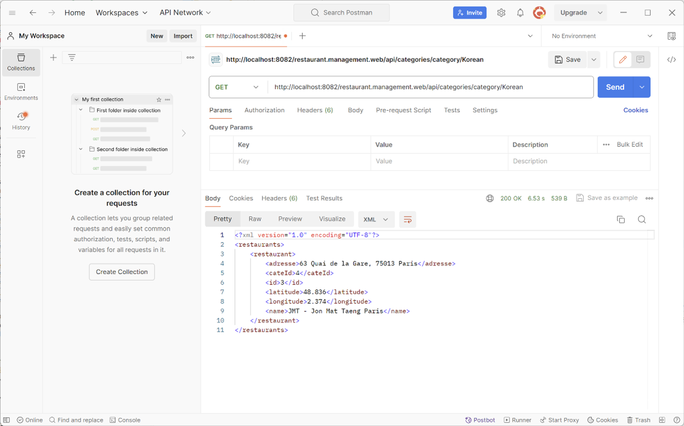Open the Cookies link
This screenshot has height=426, width=684.
pyautogui.click(x=635, y=110)
